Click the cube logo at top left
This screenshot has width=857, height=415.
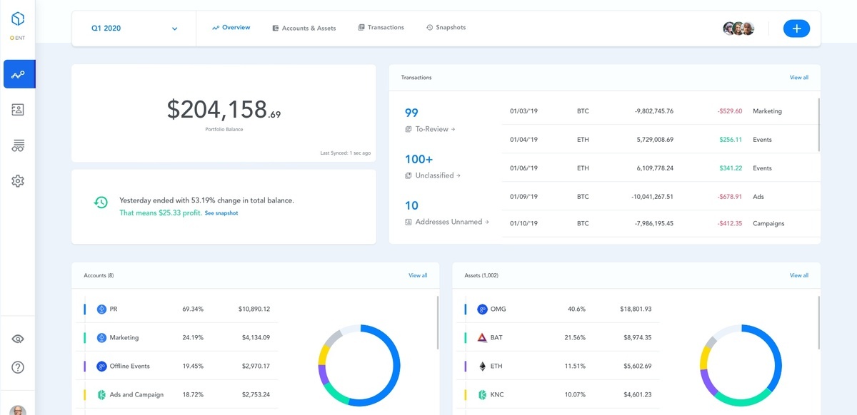click(18, 19)
